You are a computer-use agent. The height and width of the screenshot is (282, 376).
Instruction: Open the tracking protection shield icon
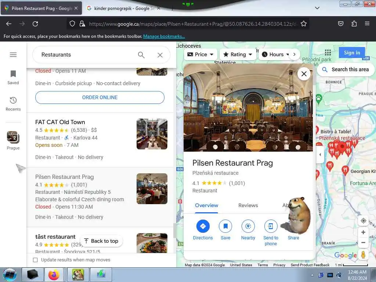(x=72, y=24)
